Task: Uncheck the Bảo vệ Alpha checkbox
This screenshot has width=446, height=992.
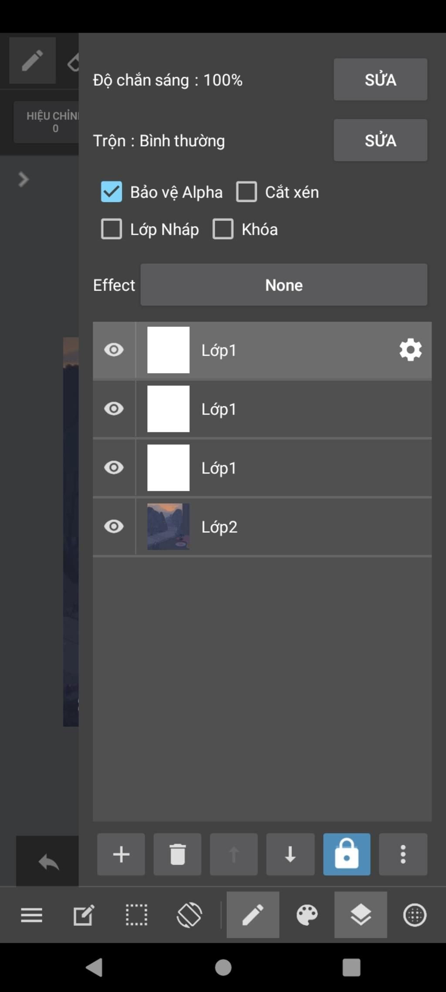Action: [111, 192]
